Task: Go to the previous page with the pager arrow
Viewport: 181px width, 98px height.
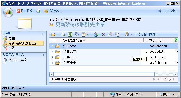Action: click(x=158, y=79)
